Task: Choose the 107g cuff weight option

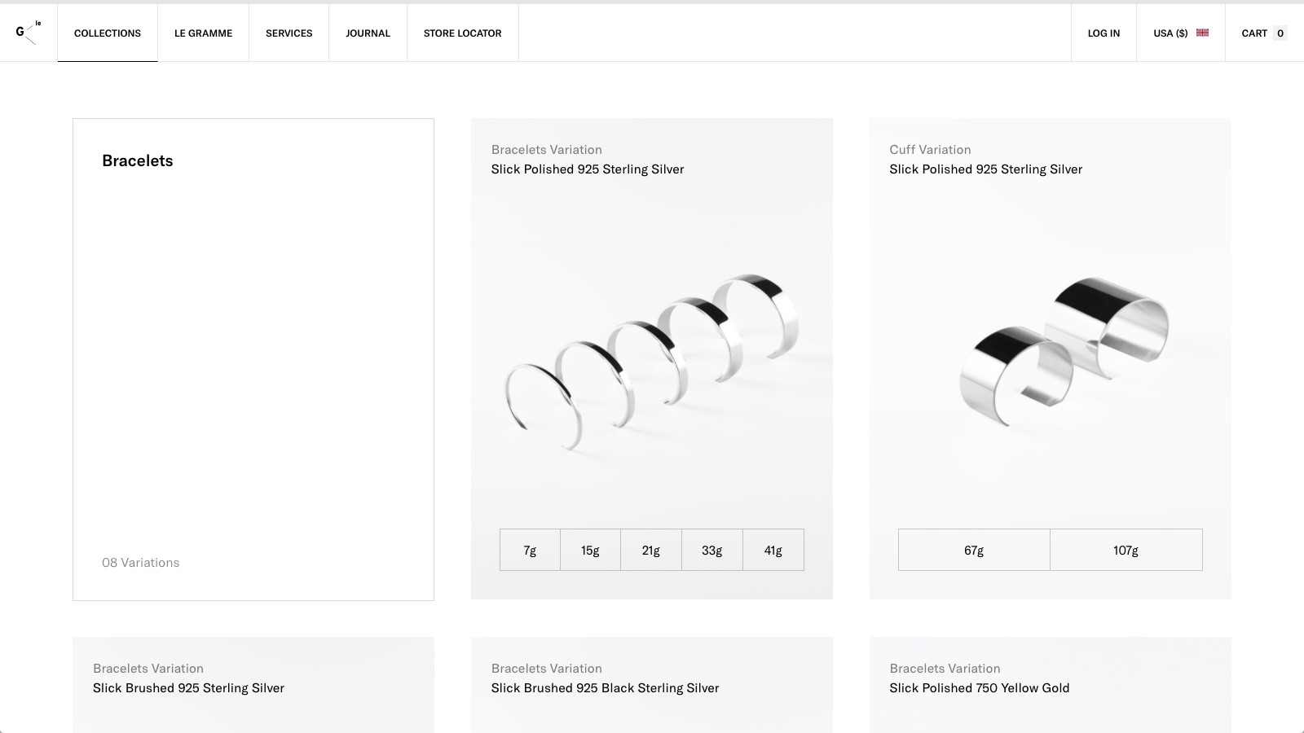Action: click(x=1126, y=551)
